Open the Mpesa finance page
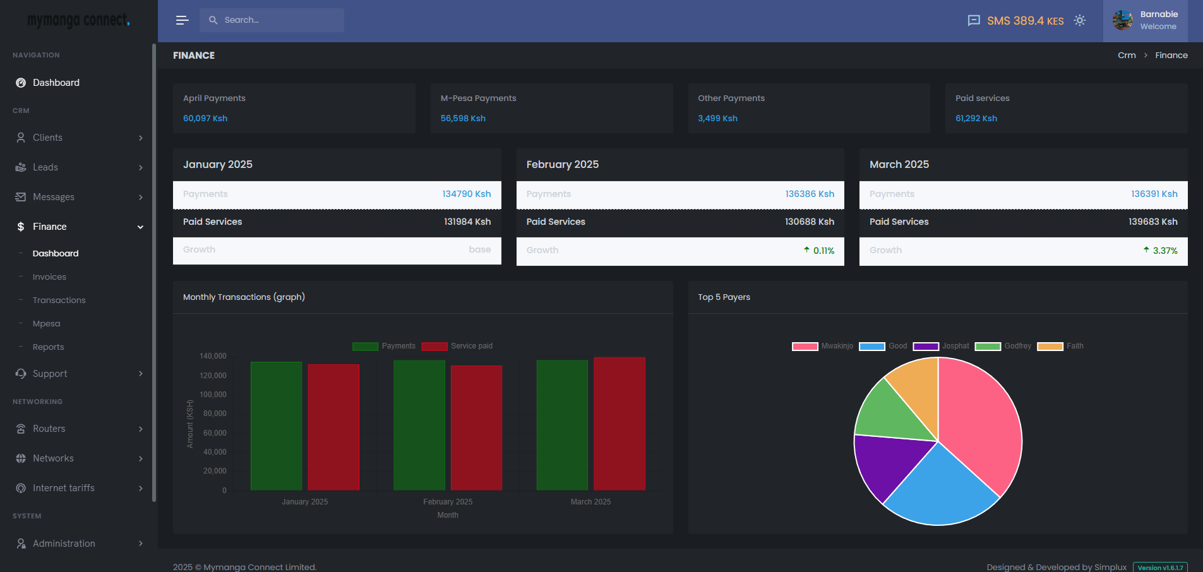Viewport: 1203px width, 572px height. pyautogui.click(x=46, y=324)
